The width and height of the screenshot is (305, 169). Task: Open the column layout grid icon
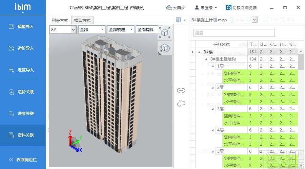(x=179, y=20)
